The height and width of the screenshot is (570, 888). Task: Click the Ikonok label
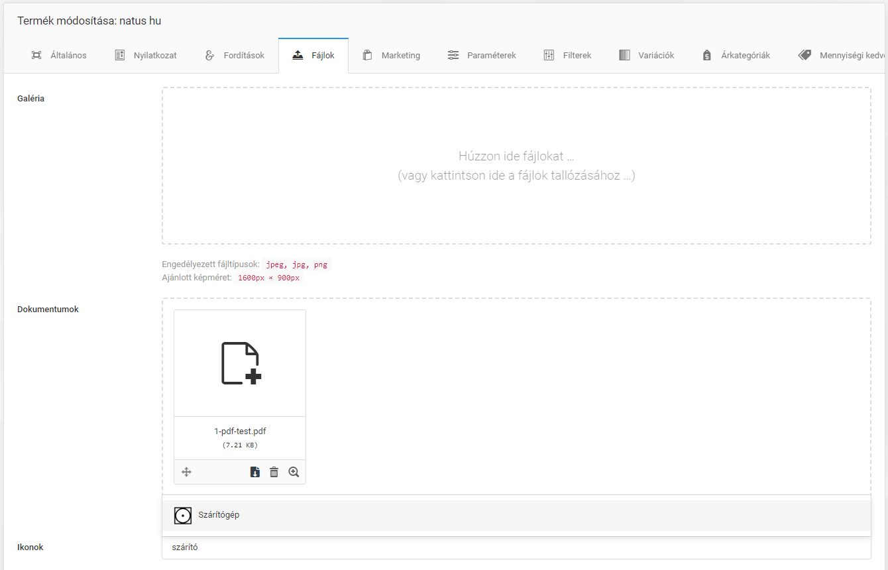point(30,547)
